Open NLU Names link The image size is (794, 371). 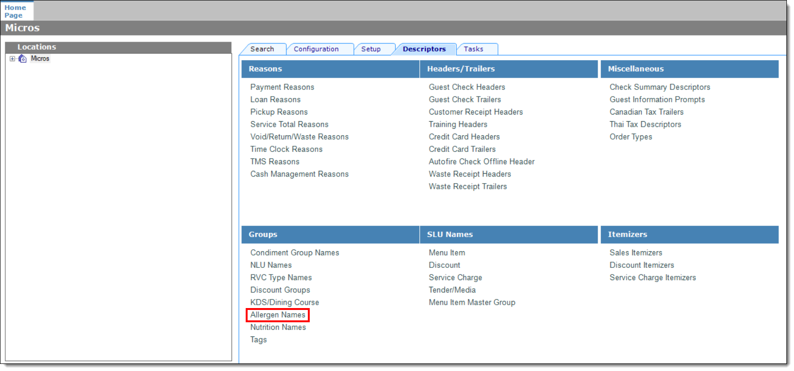click(x=271, y=265)
